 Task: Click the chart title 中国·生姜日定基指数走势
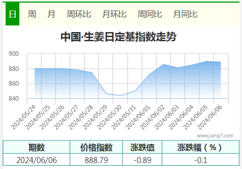(x=118, y=37)
